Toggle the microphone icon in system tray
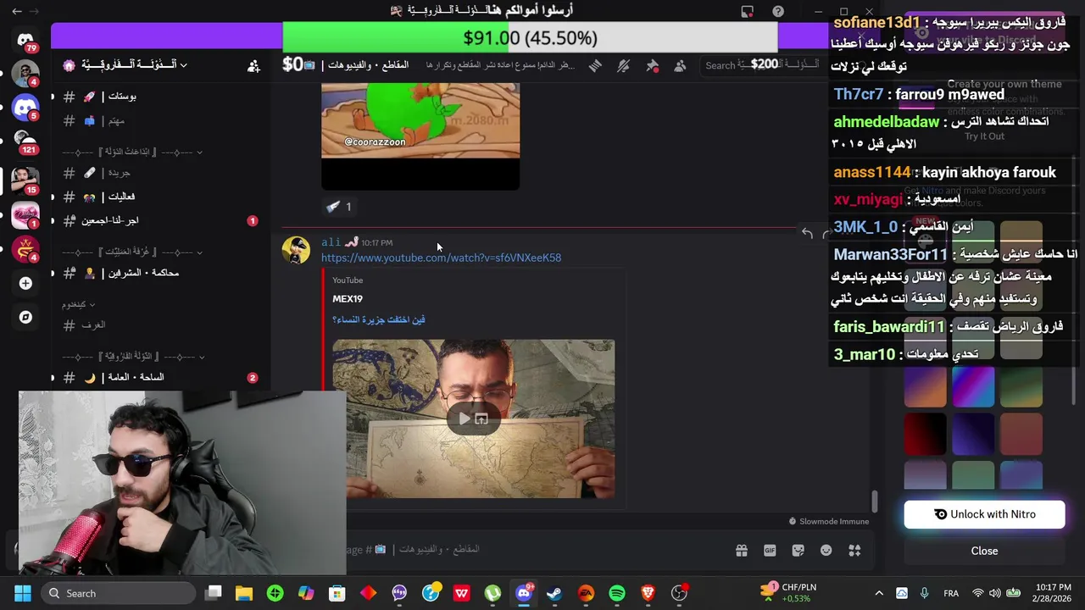Viewport: 1085px width, 610px height. click(x=924, y=593)
